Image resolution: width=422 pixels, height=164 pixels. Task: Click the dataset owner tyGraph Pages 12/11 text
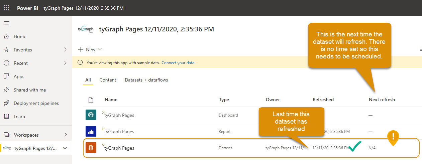[x=286, y=148]
